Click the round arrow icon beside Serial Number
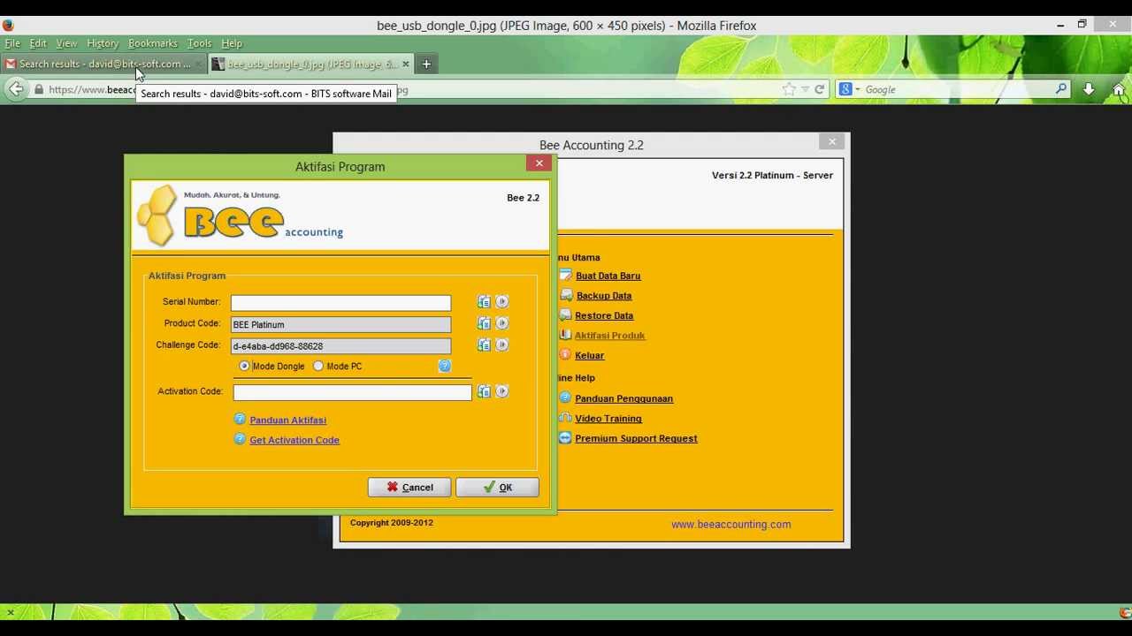1132x636 pixels. tap(501, 302)
